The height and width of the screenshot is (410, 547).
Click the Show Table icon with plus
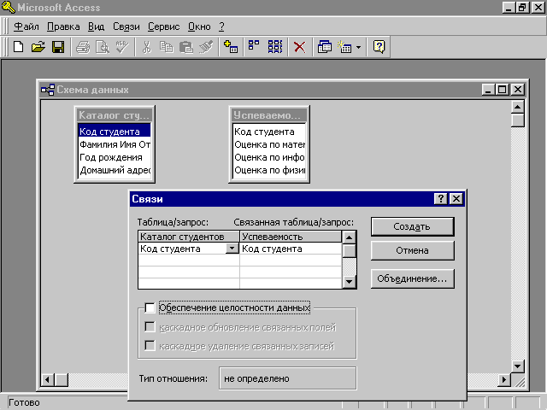tap(231, 46)
